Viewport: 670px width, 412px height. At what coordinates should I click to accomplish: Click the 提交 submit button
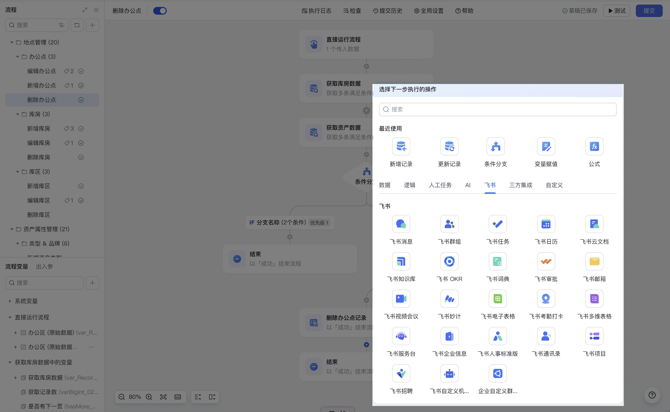[649, 11]
